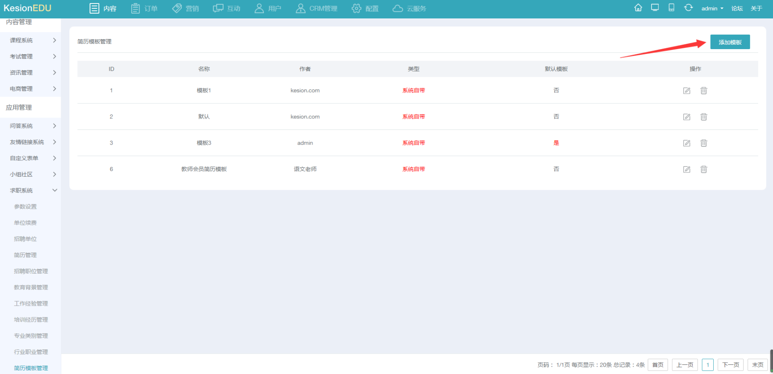The height and width of the screenshot is (374, 773).
Task: Open the 互动 top menu
Action: (227, 8)
